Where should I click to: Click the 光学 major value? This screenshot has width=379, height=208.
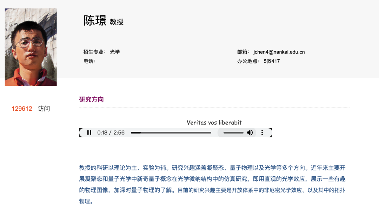pos(115,52)
